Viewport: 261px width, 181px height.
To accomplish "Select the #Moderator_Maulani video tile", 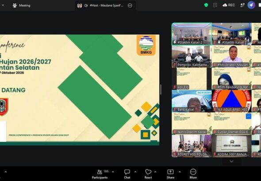I will (x=232, y=57).
